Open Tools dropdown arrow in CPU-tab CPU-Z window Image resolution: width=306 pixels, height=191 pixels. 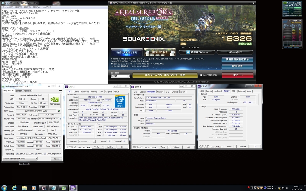[102, 147]
